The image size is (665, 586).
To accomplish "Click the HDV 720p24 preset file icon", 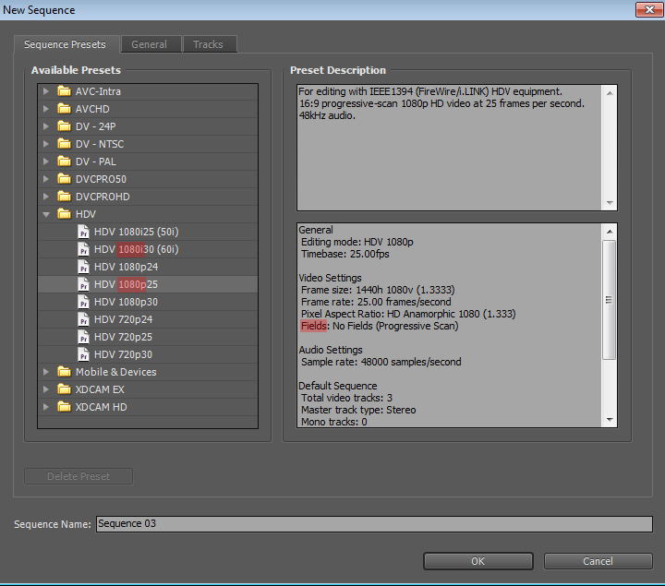I will coord(83,319).
